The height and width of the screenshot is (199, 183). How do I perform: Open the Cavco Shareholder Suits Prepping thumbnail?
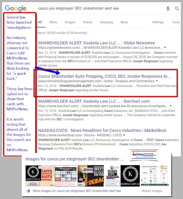click(x=40, y=176)
